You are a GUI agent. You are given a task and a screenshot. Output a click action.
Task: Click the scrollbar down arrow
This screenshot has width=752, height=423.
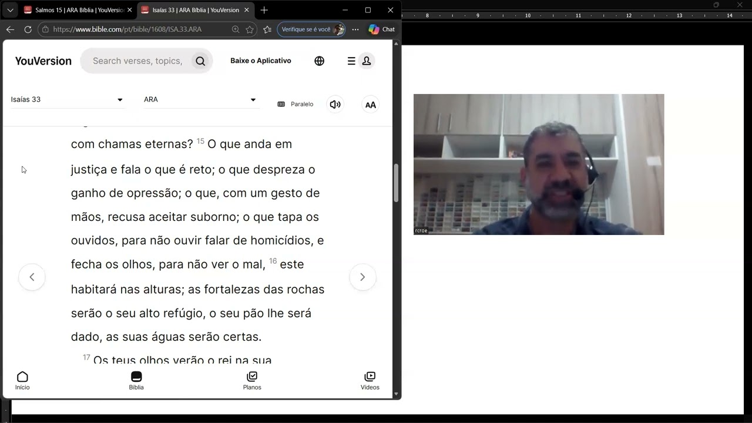(x=396, y=394)
